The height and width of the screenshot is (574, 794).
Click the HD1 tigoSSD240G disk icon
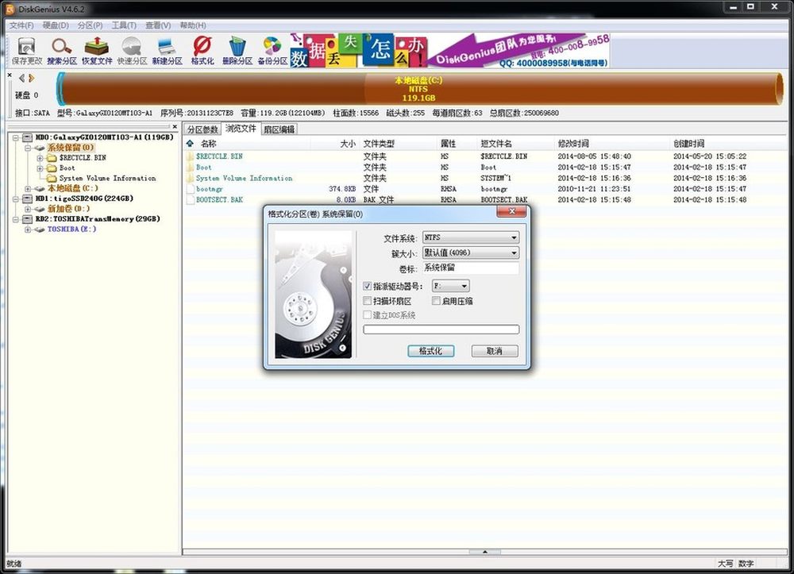(27, 198)
